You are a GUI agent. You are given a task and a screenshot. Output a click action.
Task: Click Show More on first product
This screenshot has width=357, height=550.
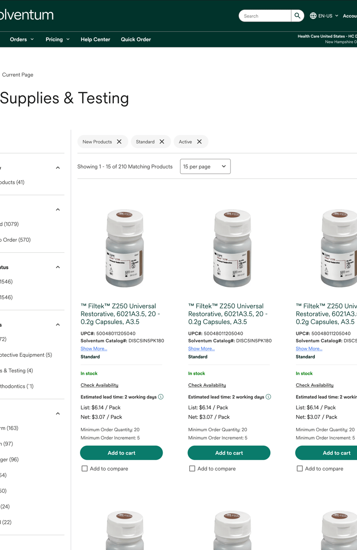coord(94,349)
